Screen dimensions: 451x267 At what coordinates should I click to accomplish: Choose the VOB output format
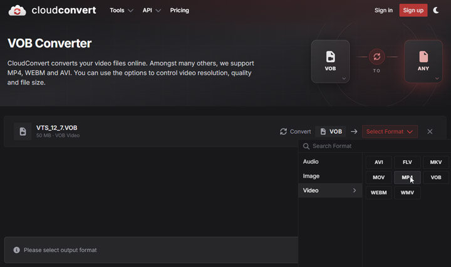436,178
